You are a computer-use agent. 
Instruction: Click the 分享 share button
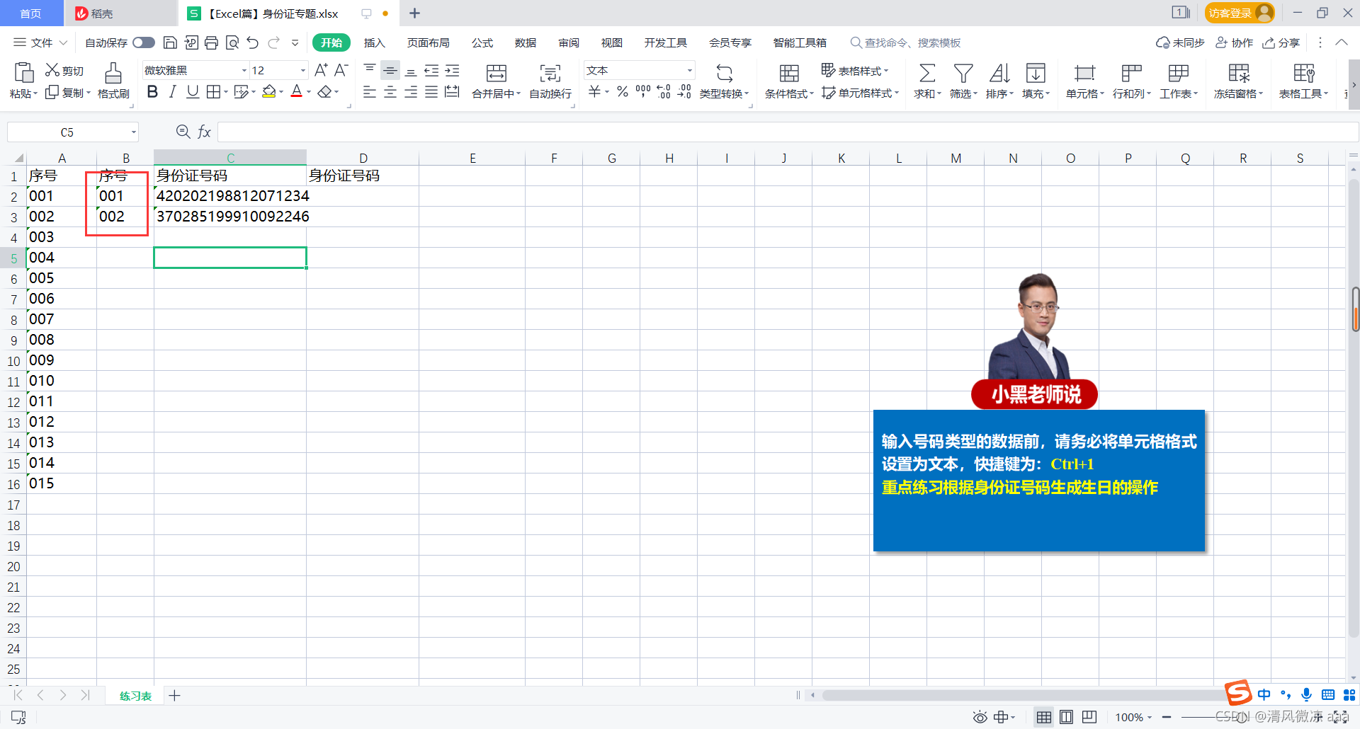pos(1281,42)
